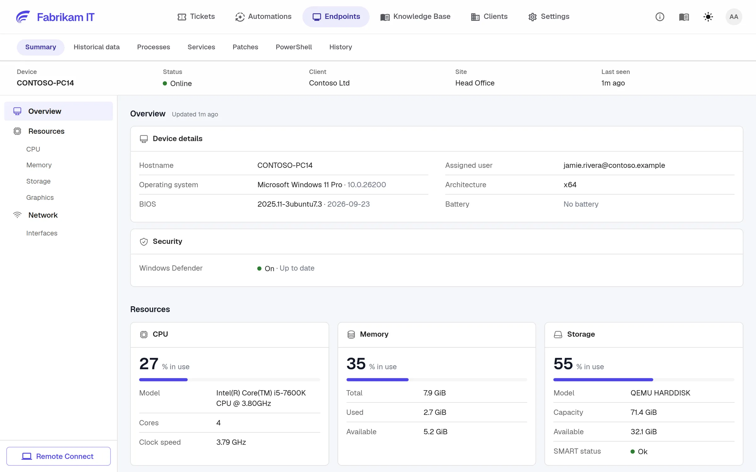Click the SMART status Ok indicator dot
Viewport: 756px width, 472px height.
[633, 452]
